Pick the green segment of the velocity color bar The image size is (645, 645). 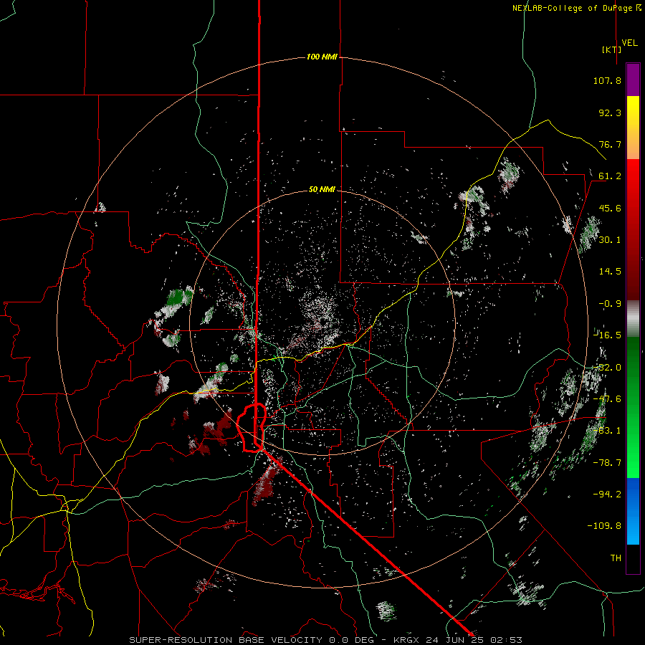[633, 407]
